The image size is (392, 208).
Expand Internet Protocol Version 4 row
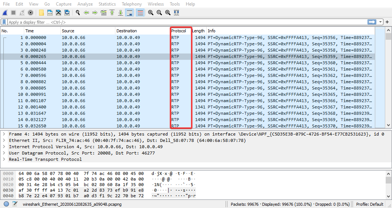pyautogui.click(x=4, y=147)
